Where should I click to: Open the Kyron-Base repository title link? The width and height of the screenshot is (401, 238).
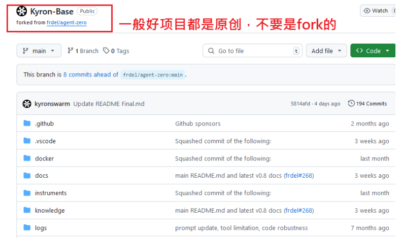52,12
